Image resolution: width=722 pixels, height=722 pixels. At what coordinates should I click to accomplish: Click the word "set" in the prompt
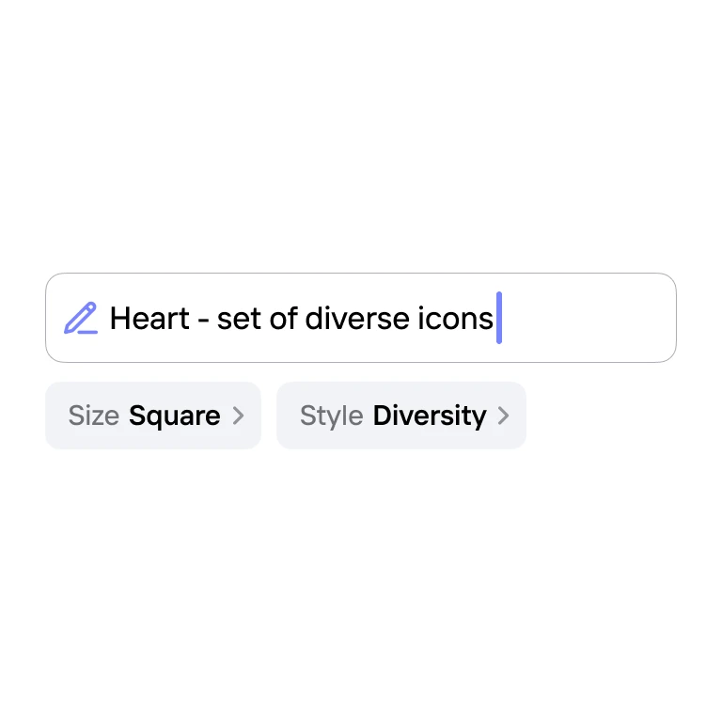coord(237,319)
